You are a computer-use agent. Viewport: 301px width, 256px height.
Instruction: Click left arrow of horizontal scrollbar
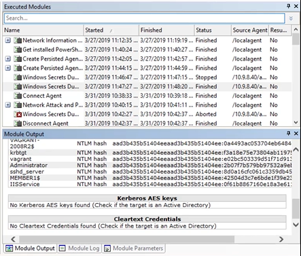13,239
